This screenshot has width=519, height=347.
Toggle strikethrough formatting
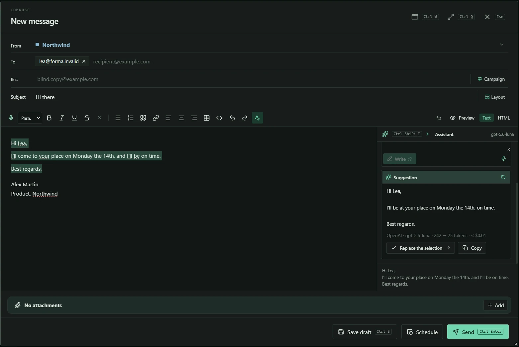87,118
